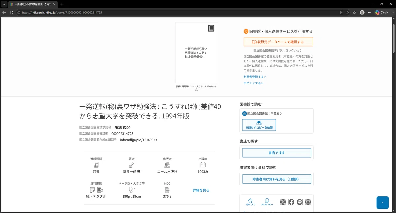Open immersive reader icon in address bar

coord(342,12)
